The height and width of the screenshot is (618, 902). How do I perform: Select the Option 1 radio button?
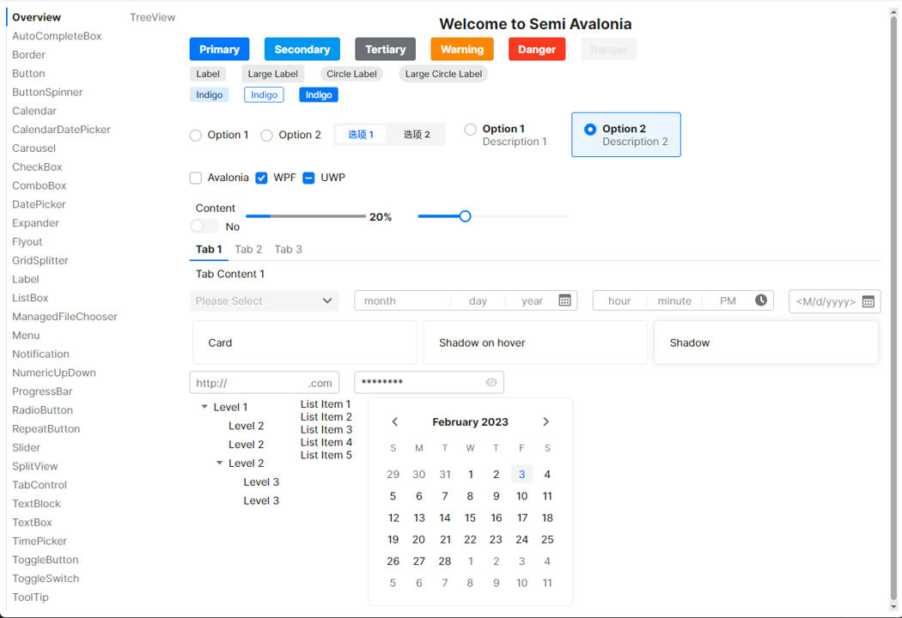(196, 135)
